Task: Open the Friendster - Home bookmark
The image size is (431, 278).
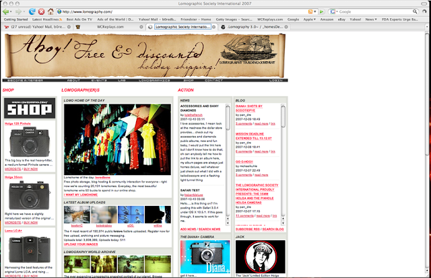Action: point(196,20)
